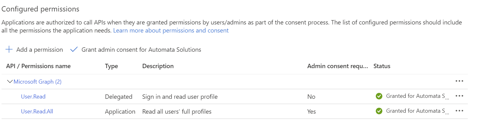Click the Admin consent required column header
The image size is (479, 135).
click(338, 66)
